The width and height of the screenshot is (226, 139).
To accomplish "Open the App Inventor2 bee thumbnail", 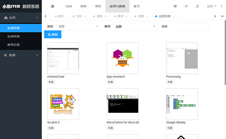I will coord(122,58).
